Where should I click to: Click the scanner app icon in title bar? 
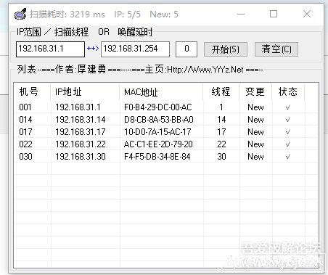[20, 14]
